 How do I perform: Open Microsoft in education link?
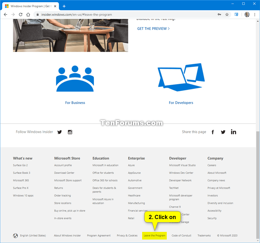click(105, 165)
